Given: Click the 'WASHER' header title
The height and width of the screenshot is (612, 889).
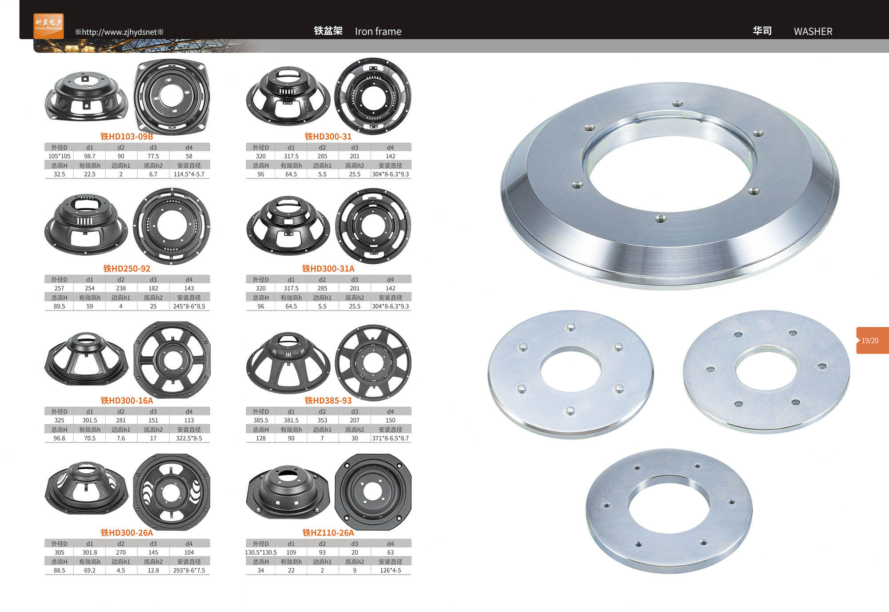Looking at the screenshot, I should [813, 32].
